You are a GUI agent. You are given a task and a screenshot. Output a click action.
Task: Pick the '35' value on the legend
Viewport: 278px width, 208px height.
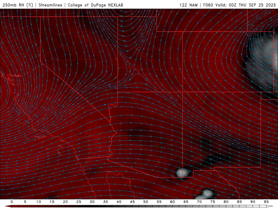pyautogui.click(x=106, y=202)
